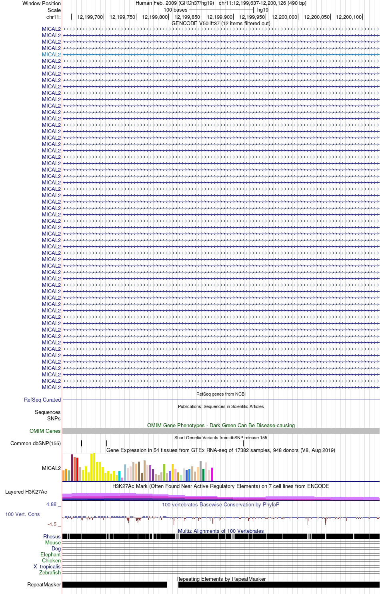Viewport: 380px width, 594px height.
Task: Click 'Repeating Elements by RepeatMasker' title
Action: click(x=221, y=579)
